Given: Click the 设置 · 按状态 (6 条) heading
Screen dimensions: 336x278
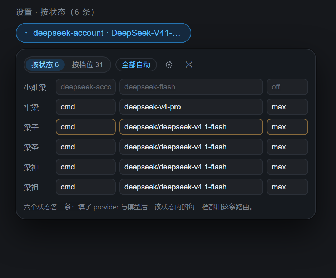Looking at the screenshot, I should pos(55,12).
